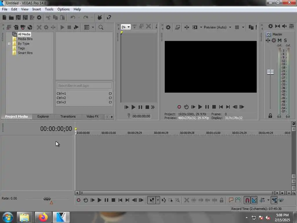Click Preview on External Monitor icon
The height and width of the screenshot is (223, 297).
click(178, 27)
